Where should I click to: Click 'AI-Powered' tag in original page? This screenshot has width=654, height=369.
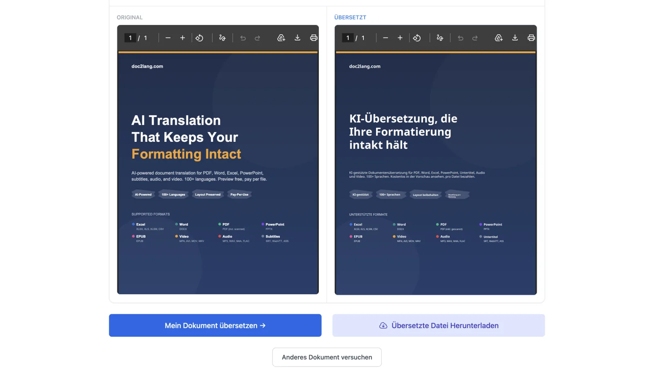pyautogui.click(x=143, y=195)
